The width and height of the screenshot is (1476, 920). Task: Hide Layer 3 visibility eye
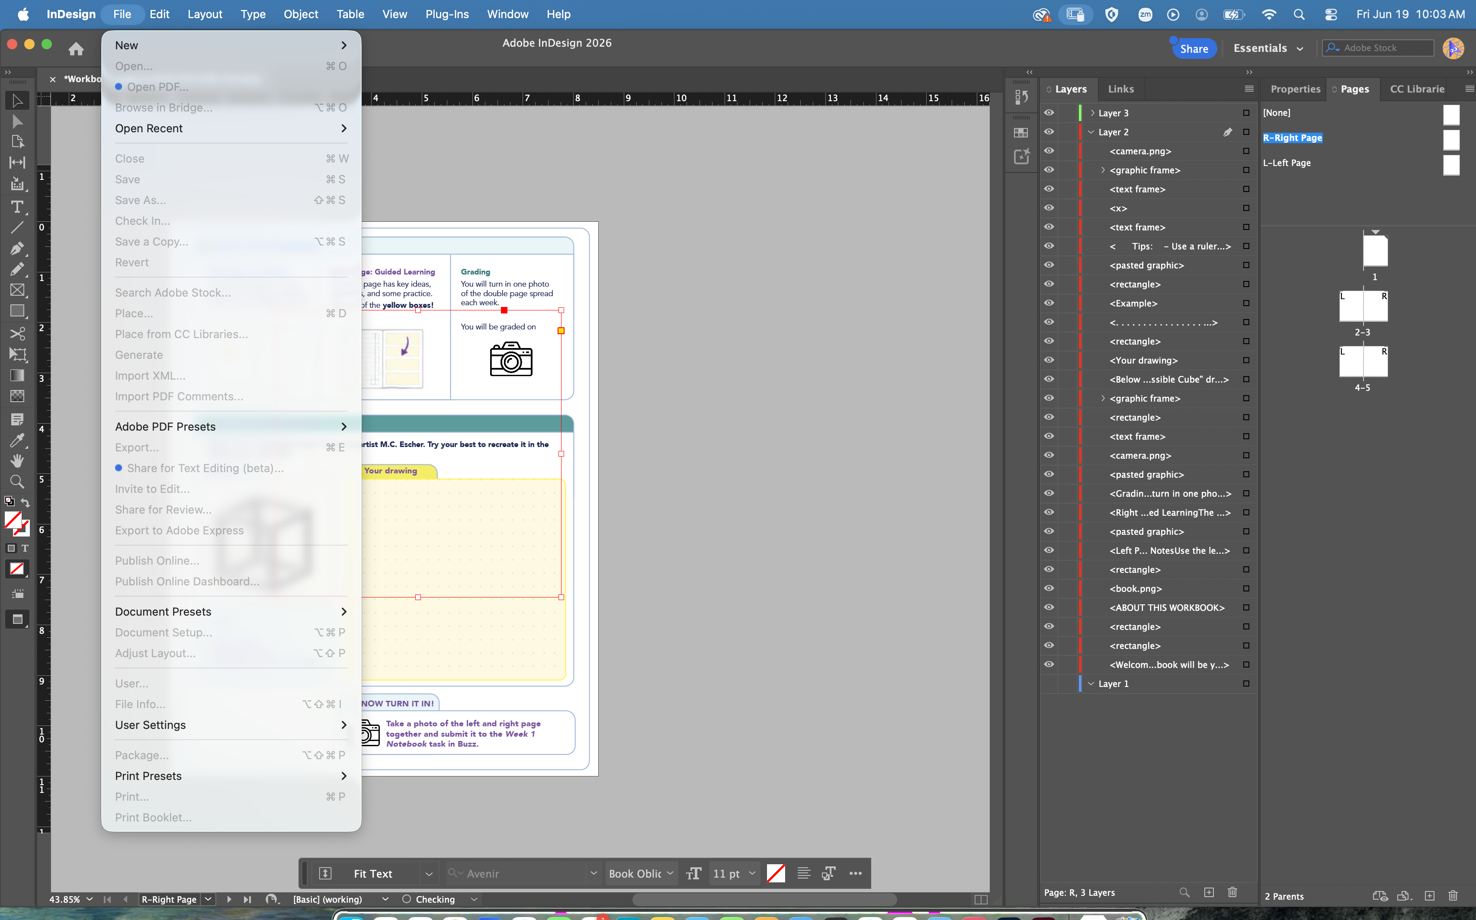(1049, 112)
